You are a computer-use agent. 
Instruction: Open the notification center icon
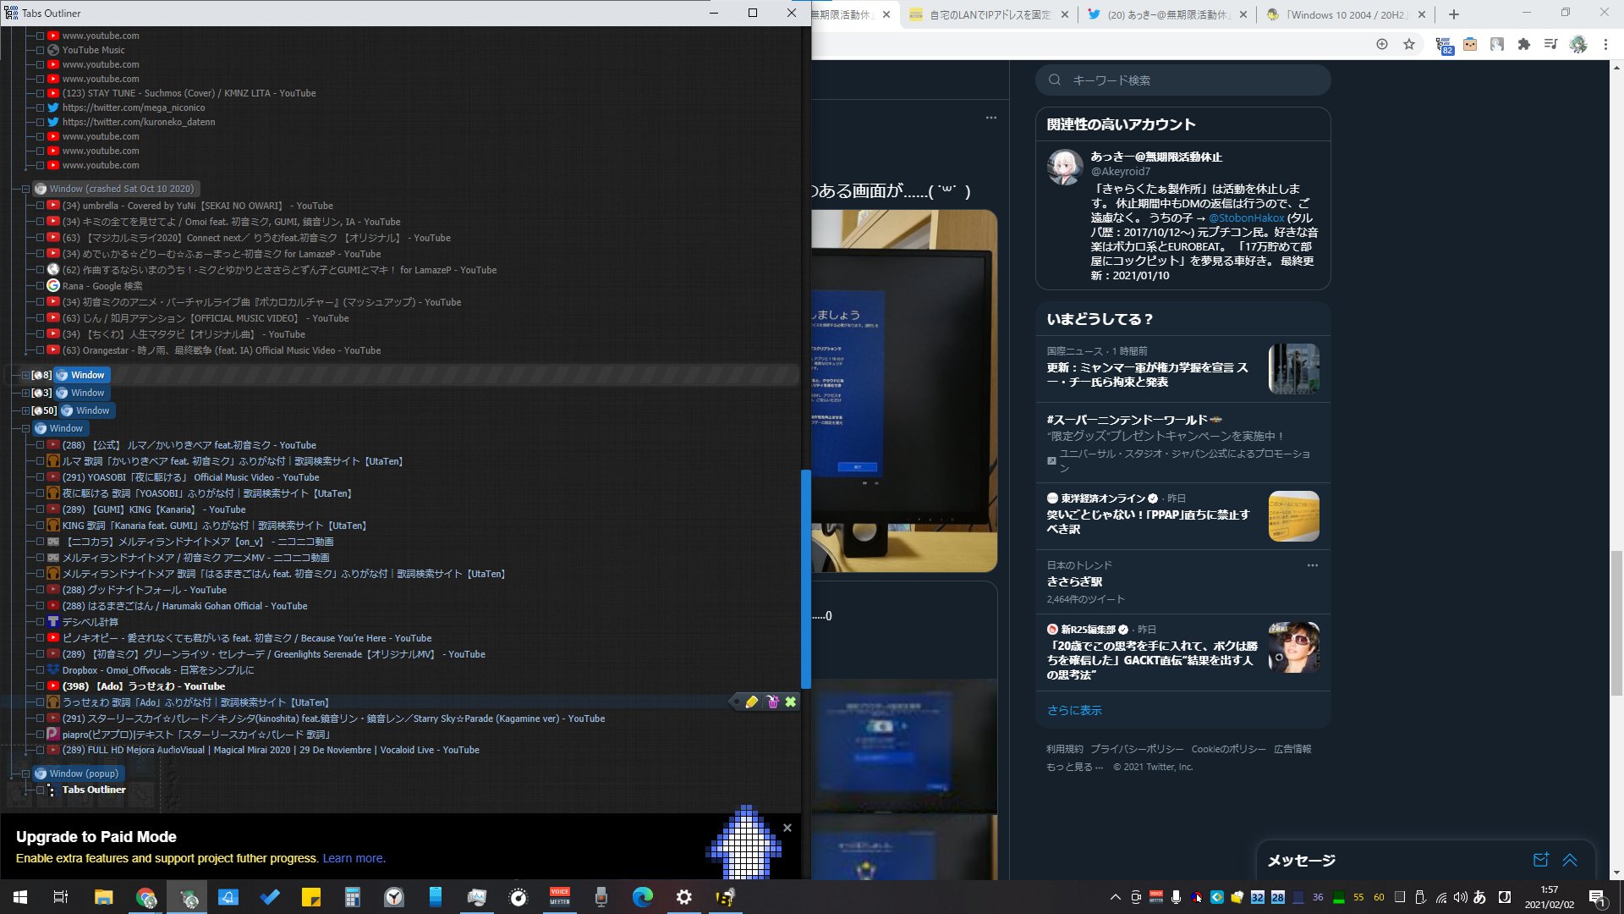1597,897
